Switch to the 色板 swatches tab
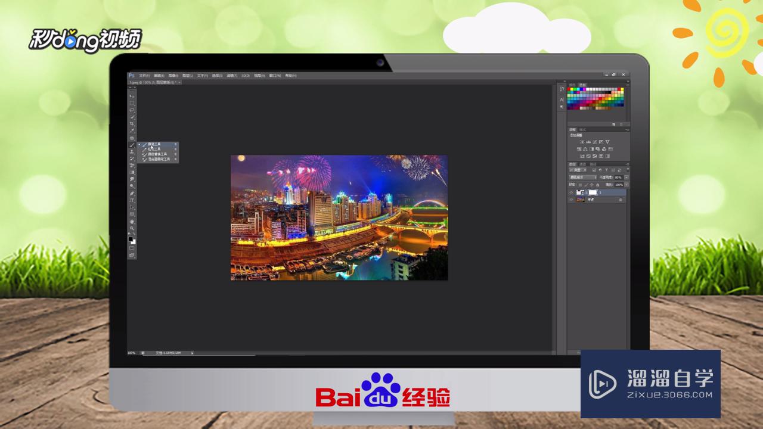 [582, 85]
